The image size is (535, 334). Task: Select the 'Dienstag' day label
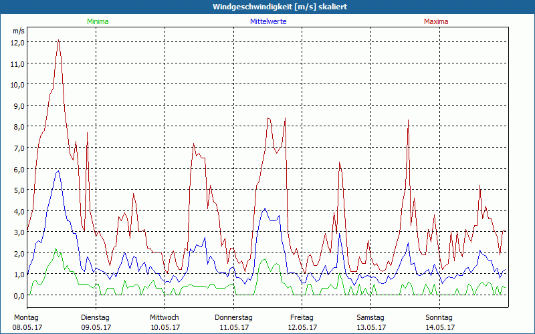click(x=94, y=317)
